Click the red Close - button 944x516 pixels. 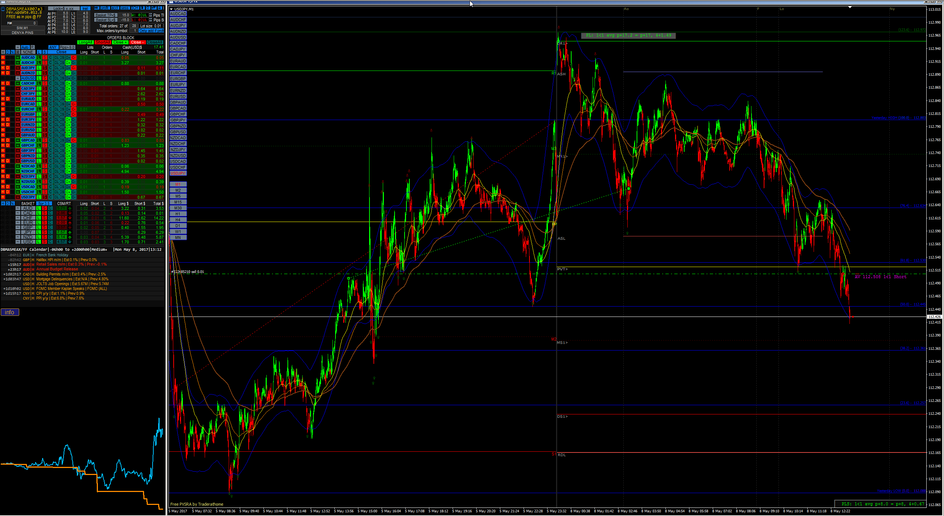click(137, 42)
